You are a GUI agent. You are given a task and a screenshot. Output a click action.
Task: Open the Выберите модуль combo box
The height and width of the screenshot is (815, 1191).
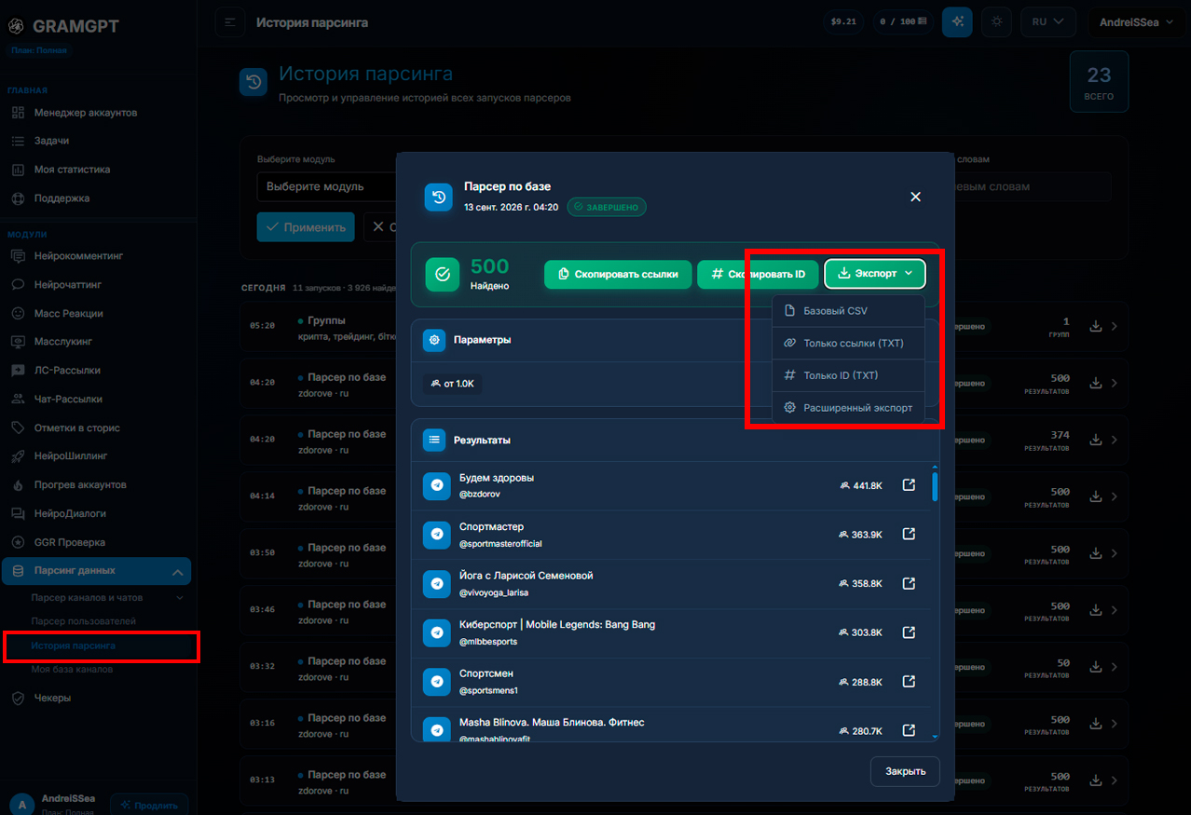pos(326,186)
